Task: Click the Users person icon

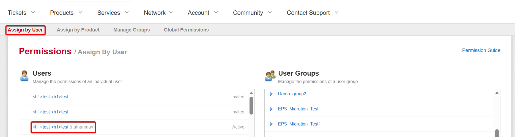Action: coord(24,76)
